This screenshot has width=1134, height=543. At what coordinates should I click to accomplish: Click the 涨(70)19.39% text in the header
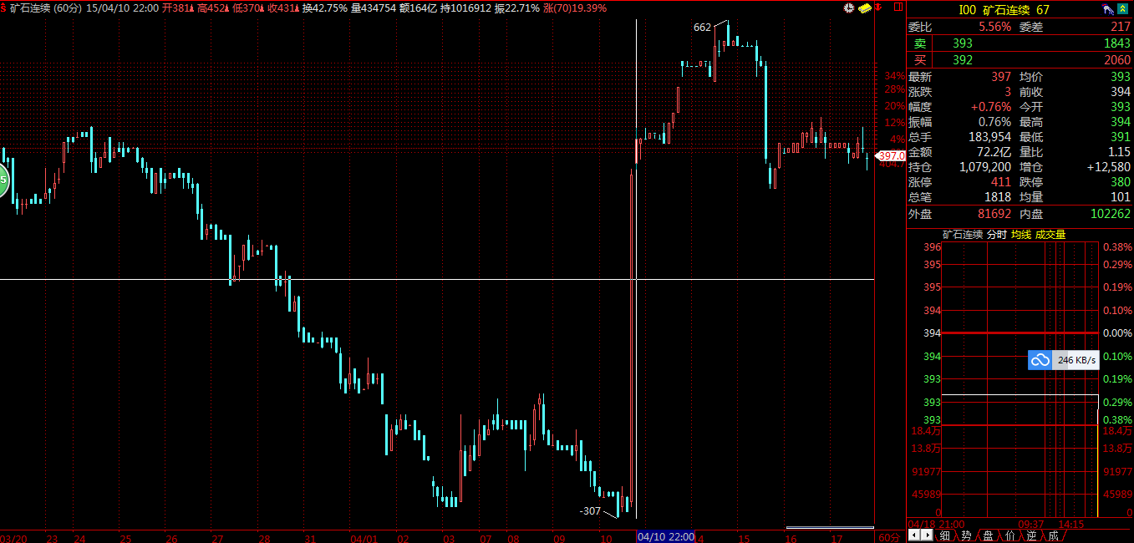575,8
